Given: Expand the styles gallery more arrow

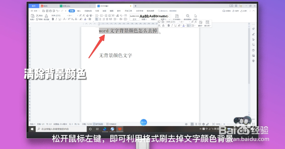Looking at the screenshot, I should coord(170,19).
